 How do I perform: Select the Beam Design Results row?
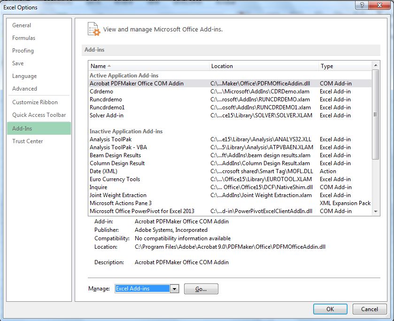[230, 155]
